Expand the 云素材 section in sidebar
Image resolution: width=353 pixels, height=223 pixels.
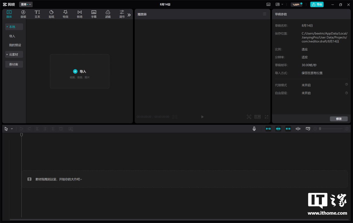(14, 54)
